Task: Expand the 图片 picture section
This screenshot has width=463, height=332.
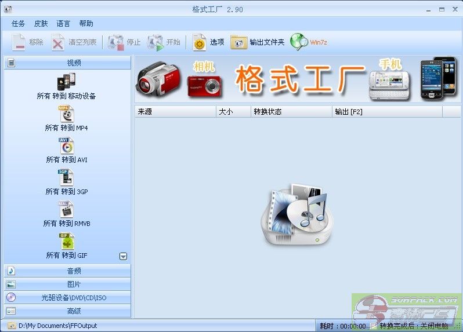Action: (x=68, y=284)
